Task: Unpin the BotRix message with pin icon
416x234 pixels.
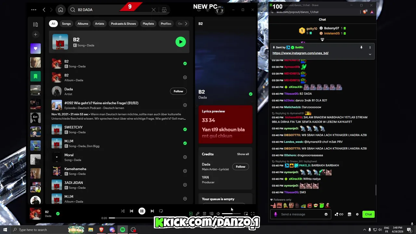Action: tap(361, 47)
